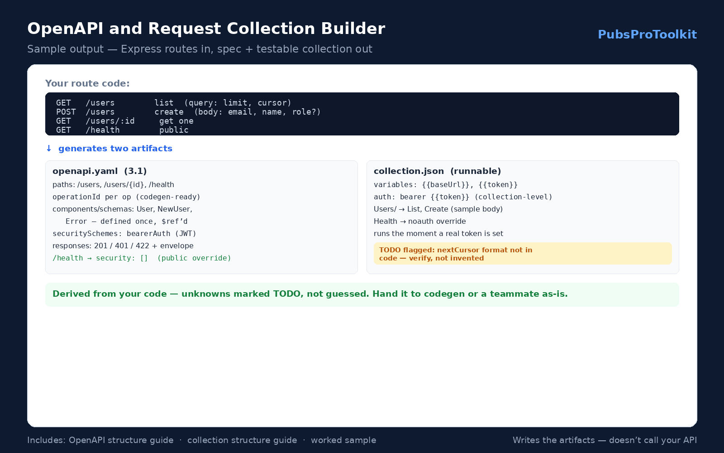Viewport: 724px width, 453px height.
Task: Select the 'POST /users create' route line
Action: pos(188,112)
